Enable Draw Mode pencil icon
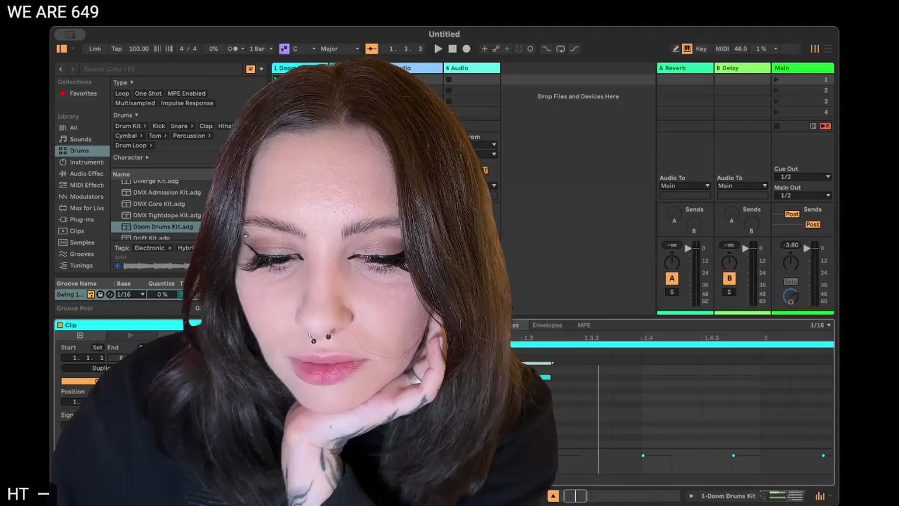Image resolution: width=899 pixels, height=506 pixels. (x=676, y=49)
